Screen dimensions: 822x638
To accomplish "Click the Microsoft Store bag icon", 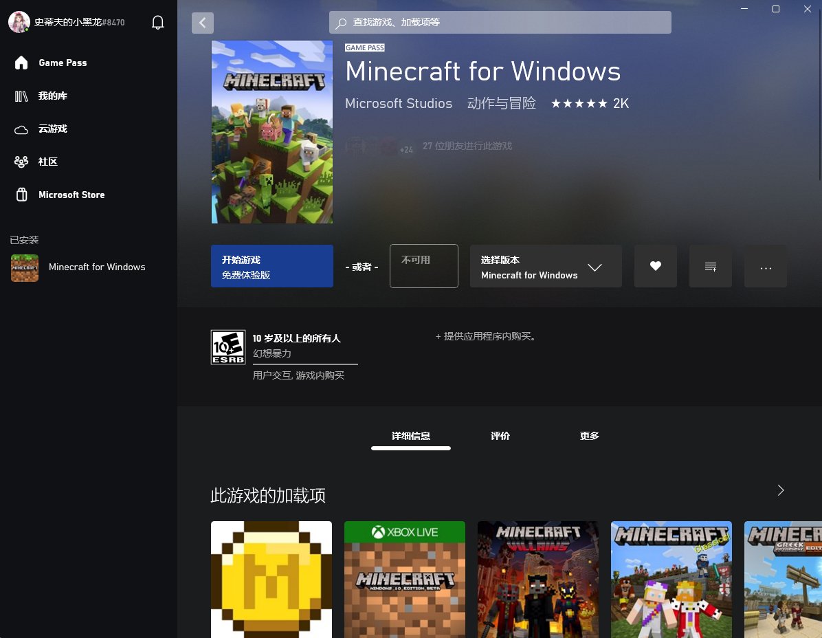I will coord(21,195).
